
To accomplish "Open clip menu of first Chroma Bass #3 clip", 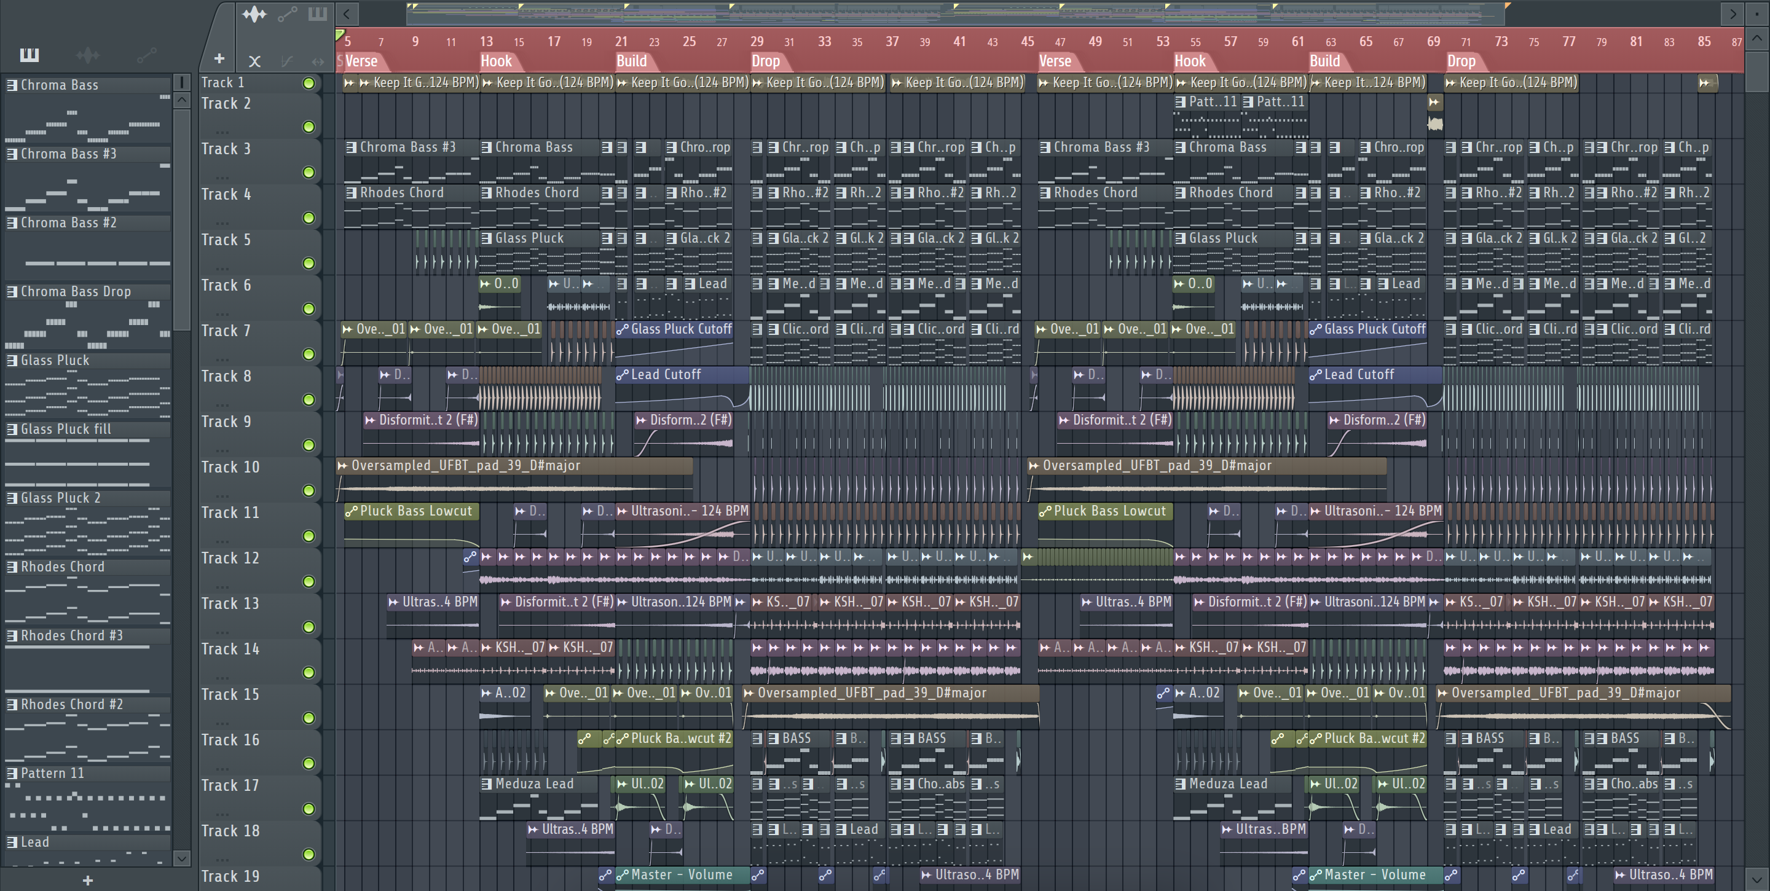I will tap(351, 147).
